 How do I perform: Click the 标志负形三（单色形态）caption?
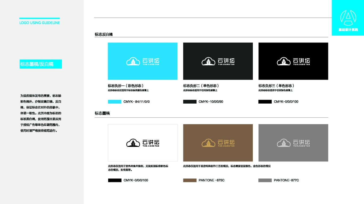[277, 86]
